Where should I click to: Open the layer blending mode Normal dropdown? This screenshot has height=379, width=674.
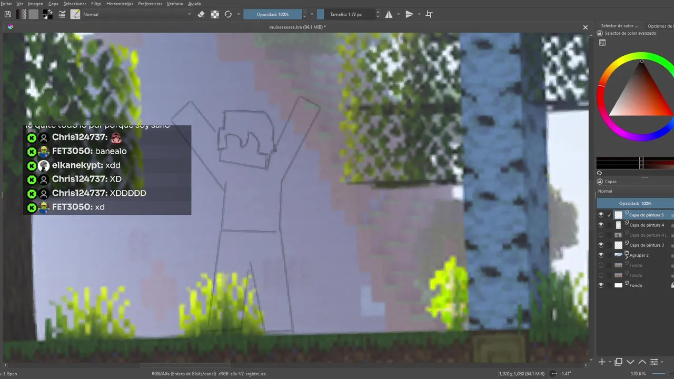[x=635, y=191]
